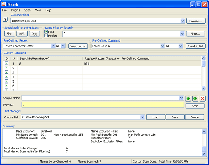Image resolution: width=209 pixels, height=165 pixels.
Task: Save the custom renaming list
Action: pos(175,117)
